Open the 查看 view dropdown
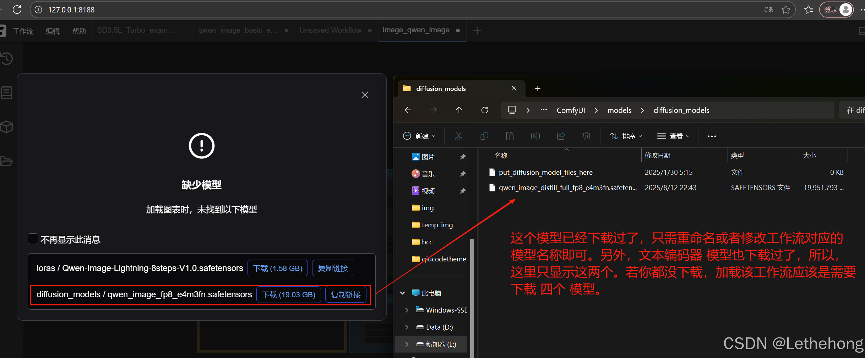 coord(673,136)
